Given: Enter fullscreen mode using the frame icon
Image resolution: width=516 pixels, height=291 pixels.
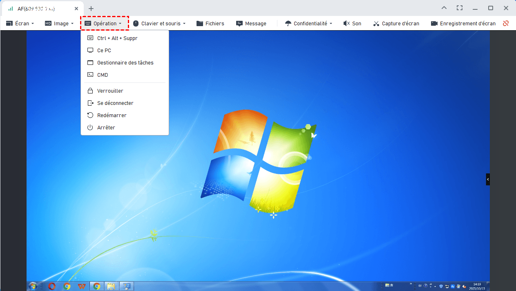Looking at the screenshot, I should click(460, 8).
